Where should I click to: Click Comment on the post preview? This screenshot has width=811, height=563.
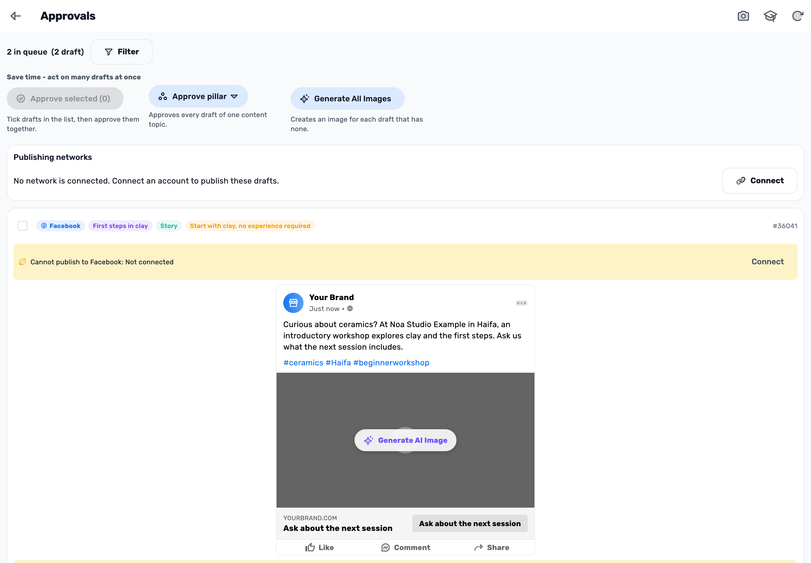(406, 548)
